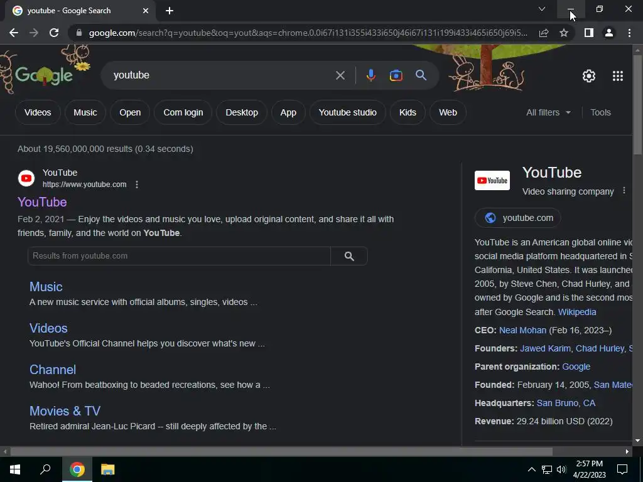Viewport: 643px width, 482px height.
Task: Close the youtube Google Search tab
Action: (146, 11)
